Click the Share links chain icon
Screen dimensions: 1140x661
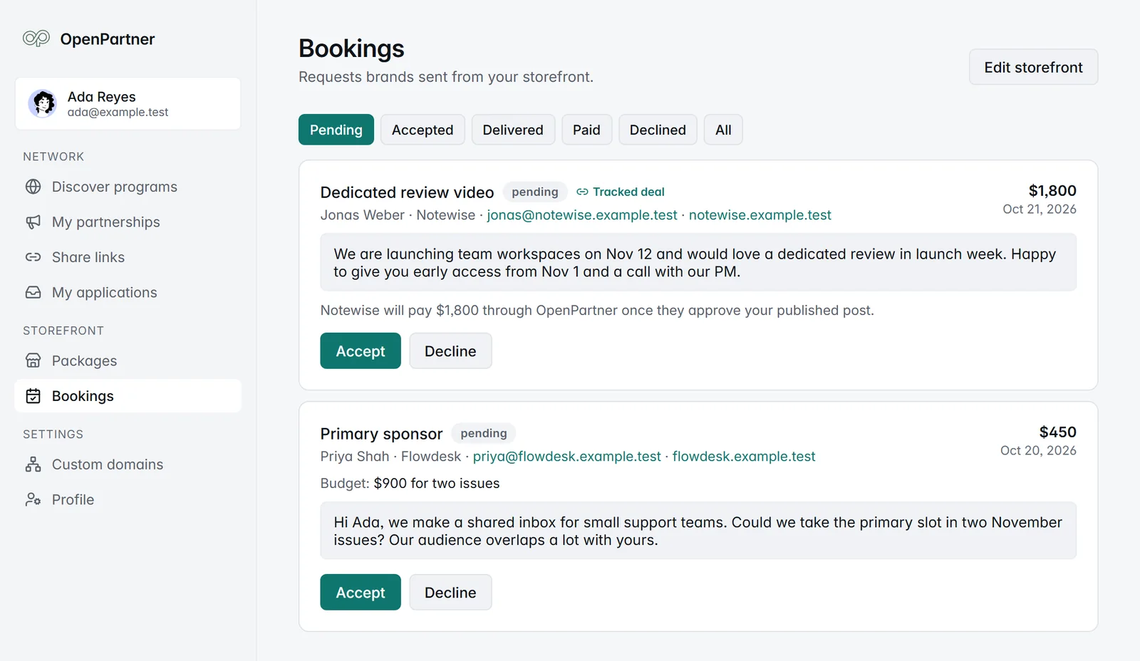tap(33, 257)
